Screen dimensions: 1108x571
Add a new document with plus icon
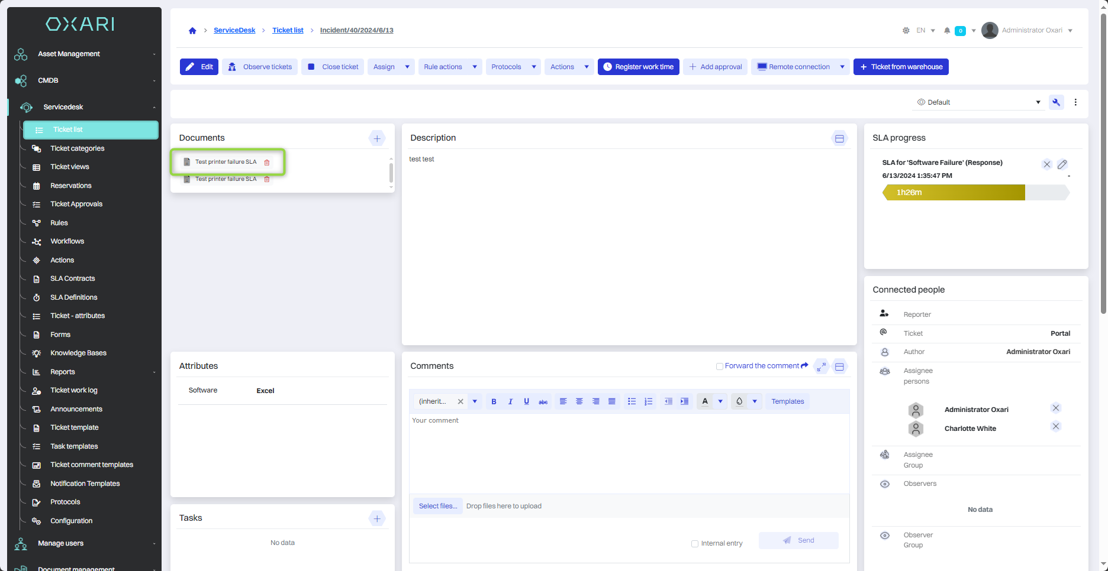coord(377,138)
